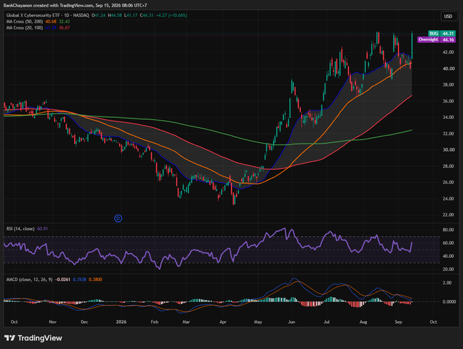Click the green 32.43 moving average value
The height and width of the screenshot is (349, 463).
64,22
